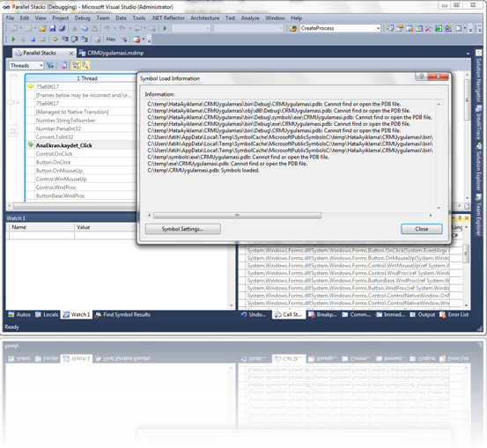Expand the Breakpoints window dropdown arrow
This screenshot has width=487, height=448.
(x=144, y=40)
